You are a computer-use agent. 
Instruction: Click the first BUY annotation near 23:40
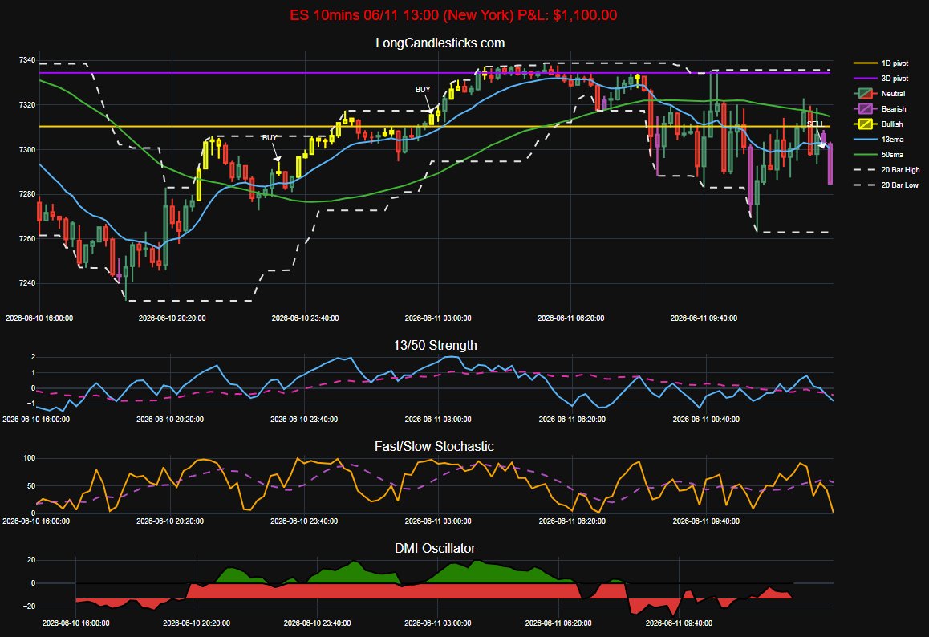pyautogui.click(x=270, y=137)
